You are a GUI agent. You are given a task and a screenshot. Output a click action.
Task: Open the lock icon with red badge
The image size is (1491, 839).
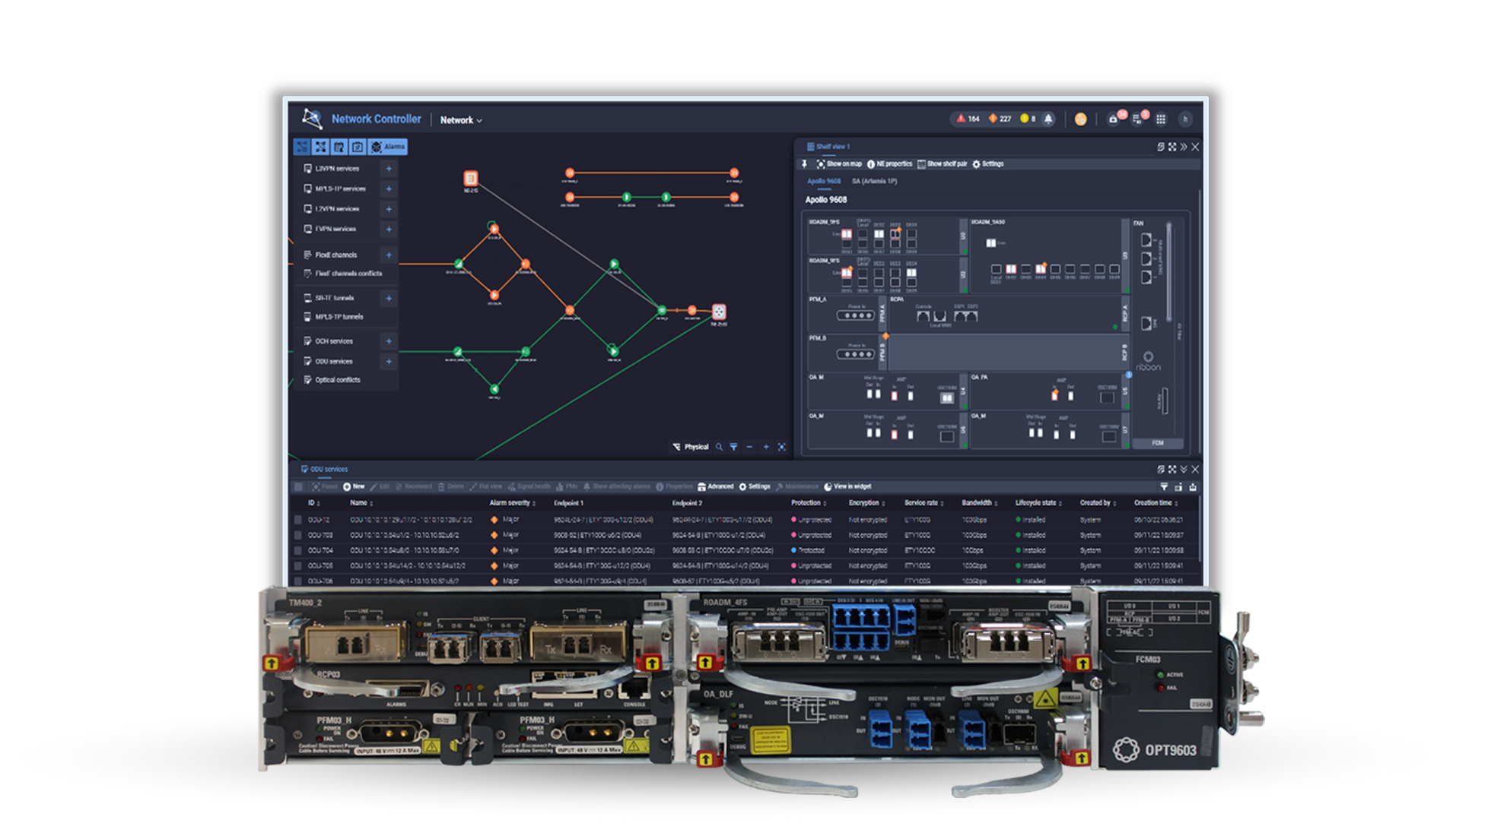1114,119
